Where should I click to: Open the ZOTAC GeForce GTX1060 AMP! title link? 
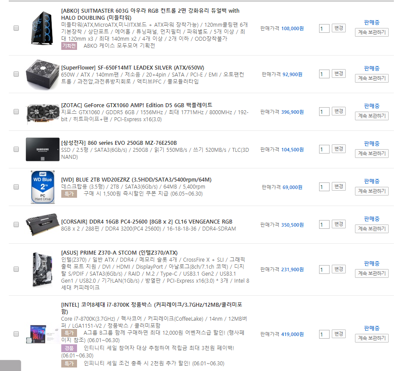[x=137, y=105]
